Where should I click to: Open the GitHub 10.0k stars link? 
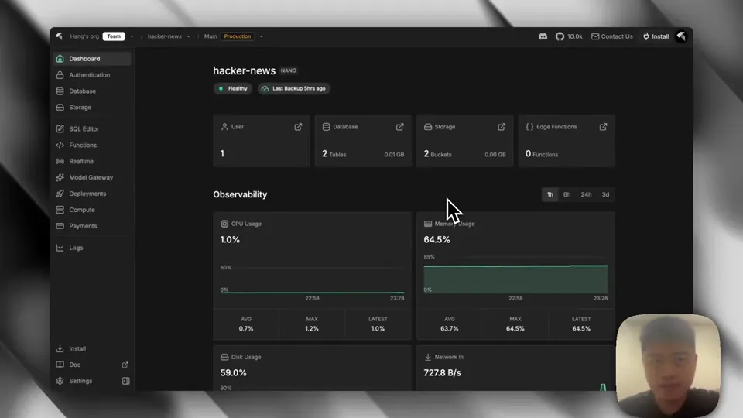coord(569,36)
